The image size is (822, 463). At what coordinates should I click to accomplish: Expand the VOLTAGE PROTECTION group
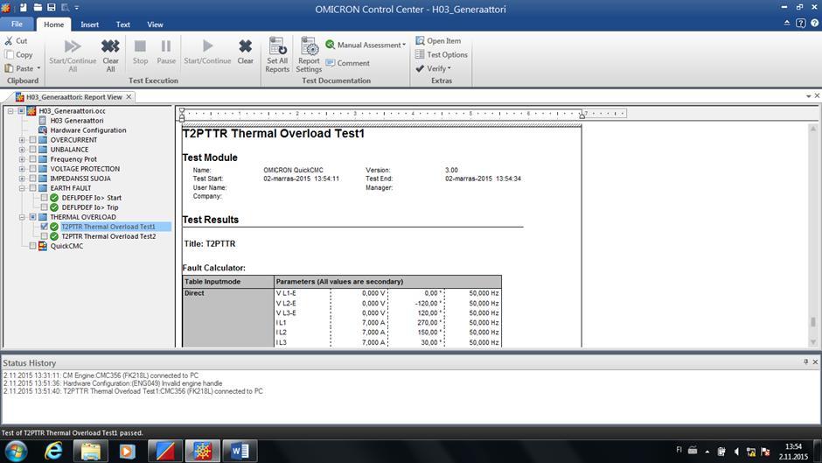pyautogui.click(x=22, y=169)
